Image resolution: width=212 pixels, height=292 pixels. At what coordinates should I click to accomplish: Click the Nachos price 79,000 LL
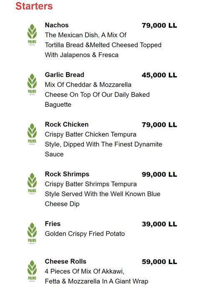point(159,25)
